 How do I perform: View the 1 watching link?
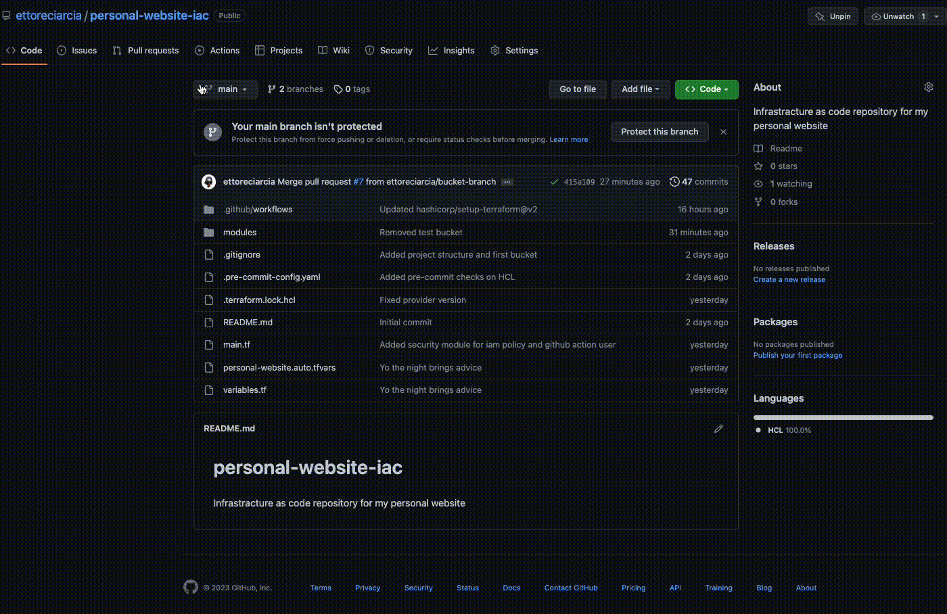click(x=783, y=184)
